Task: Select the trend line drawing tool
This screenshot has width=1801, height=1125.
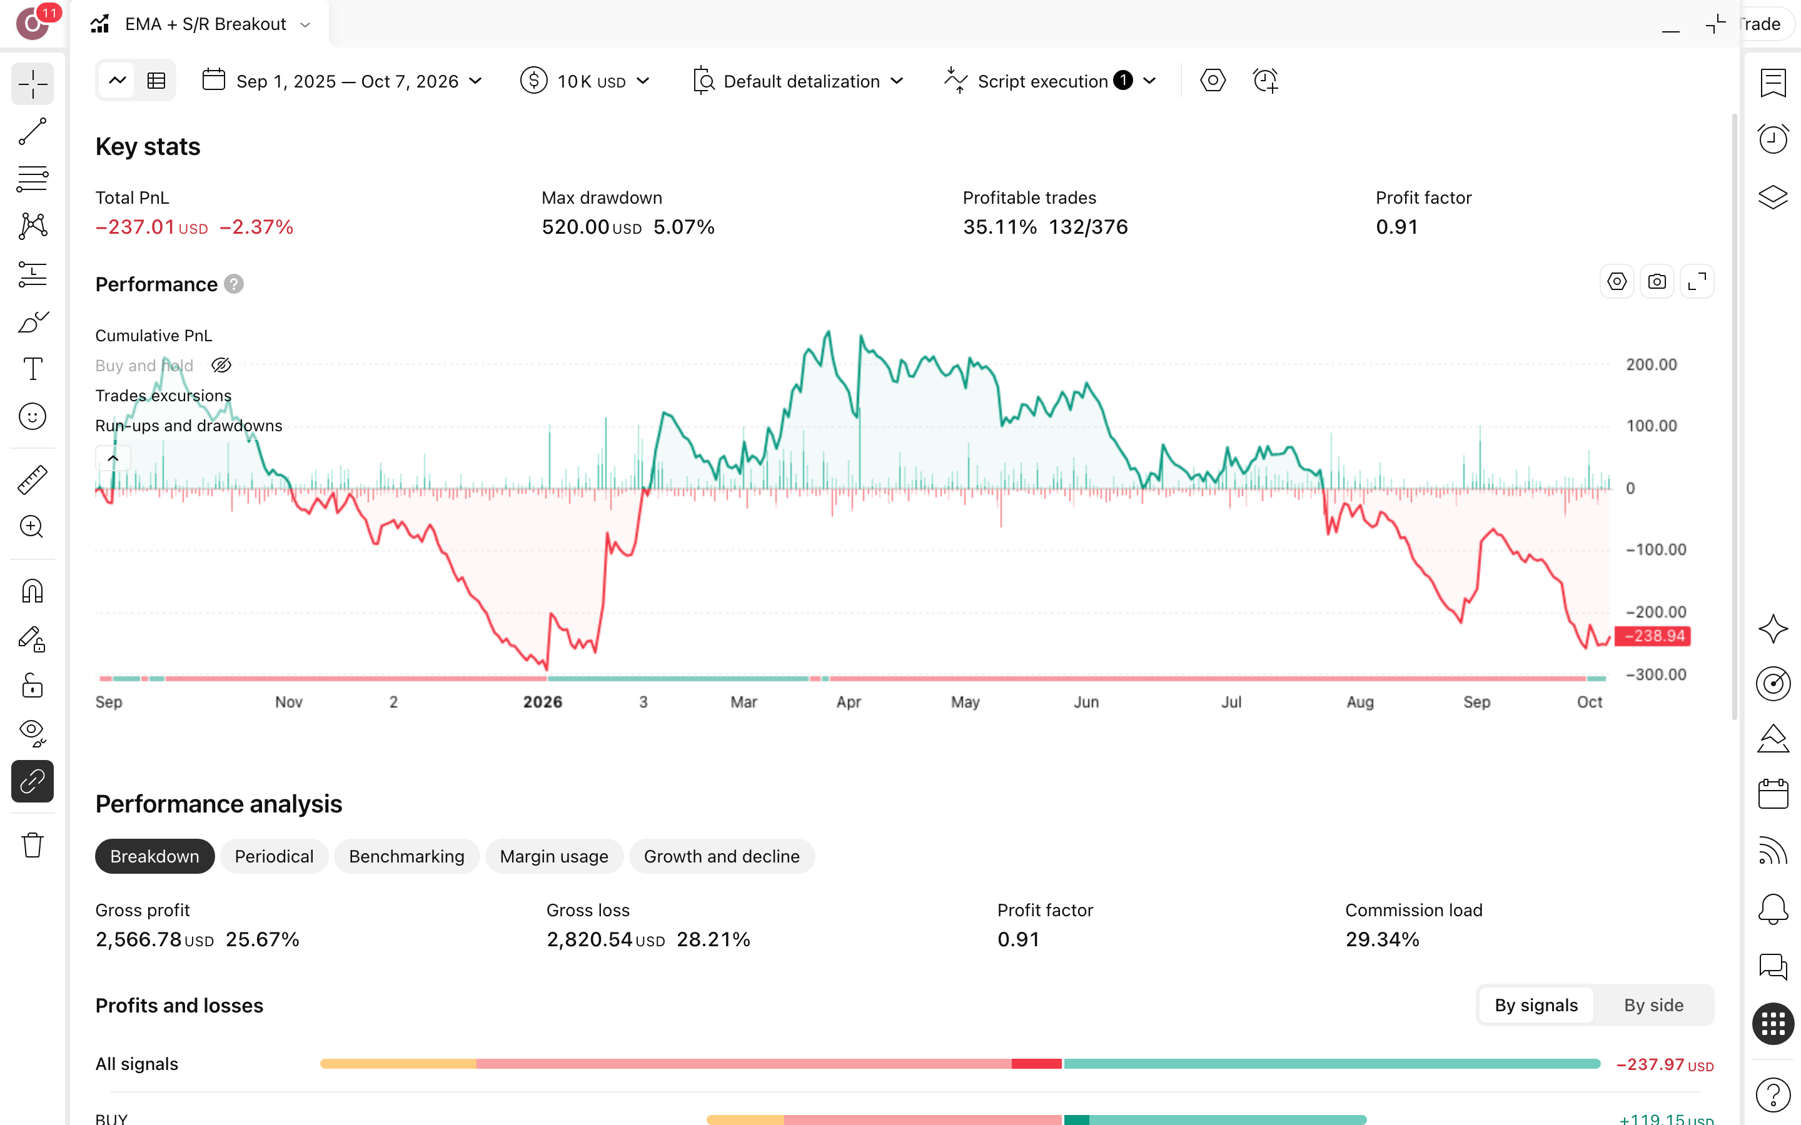Action: pos(33,132)
